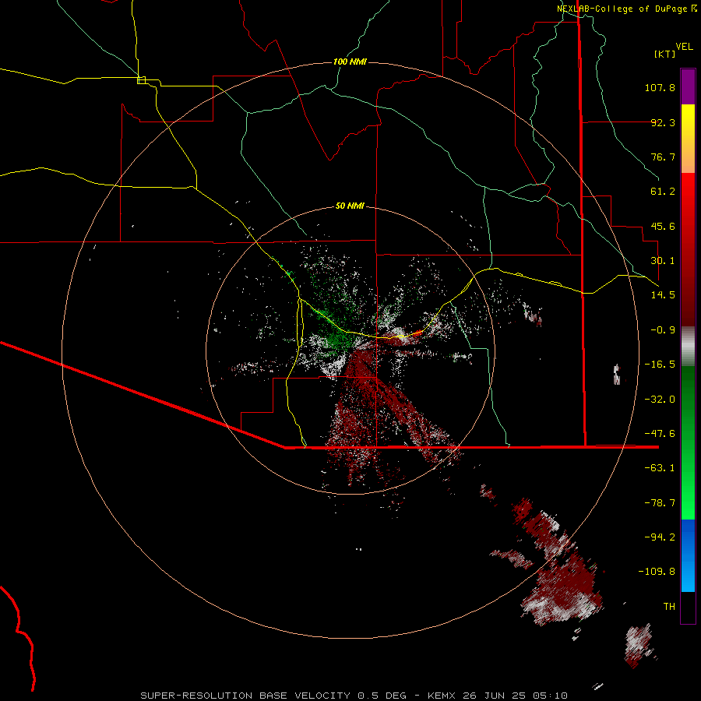Select the -78.7 velocity scale value

click(660, 503)
